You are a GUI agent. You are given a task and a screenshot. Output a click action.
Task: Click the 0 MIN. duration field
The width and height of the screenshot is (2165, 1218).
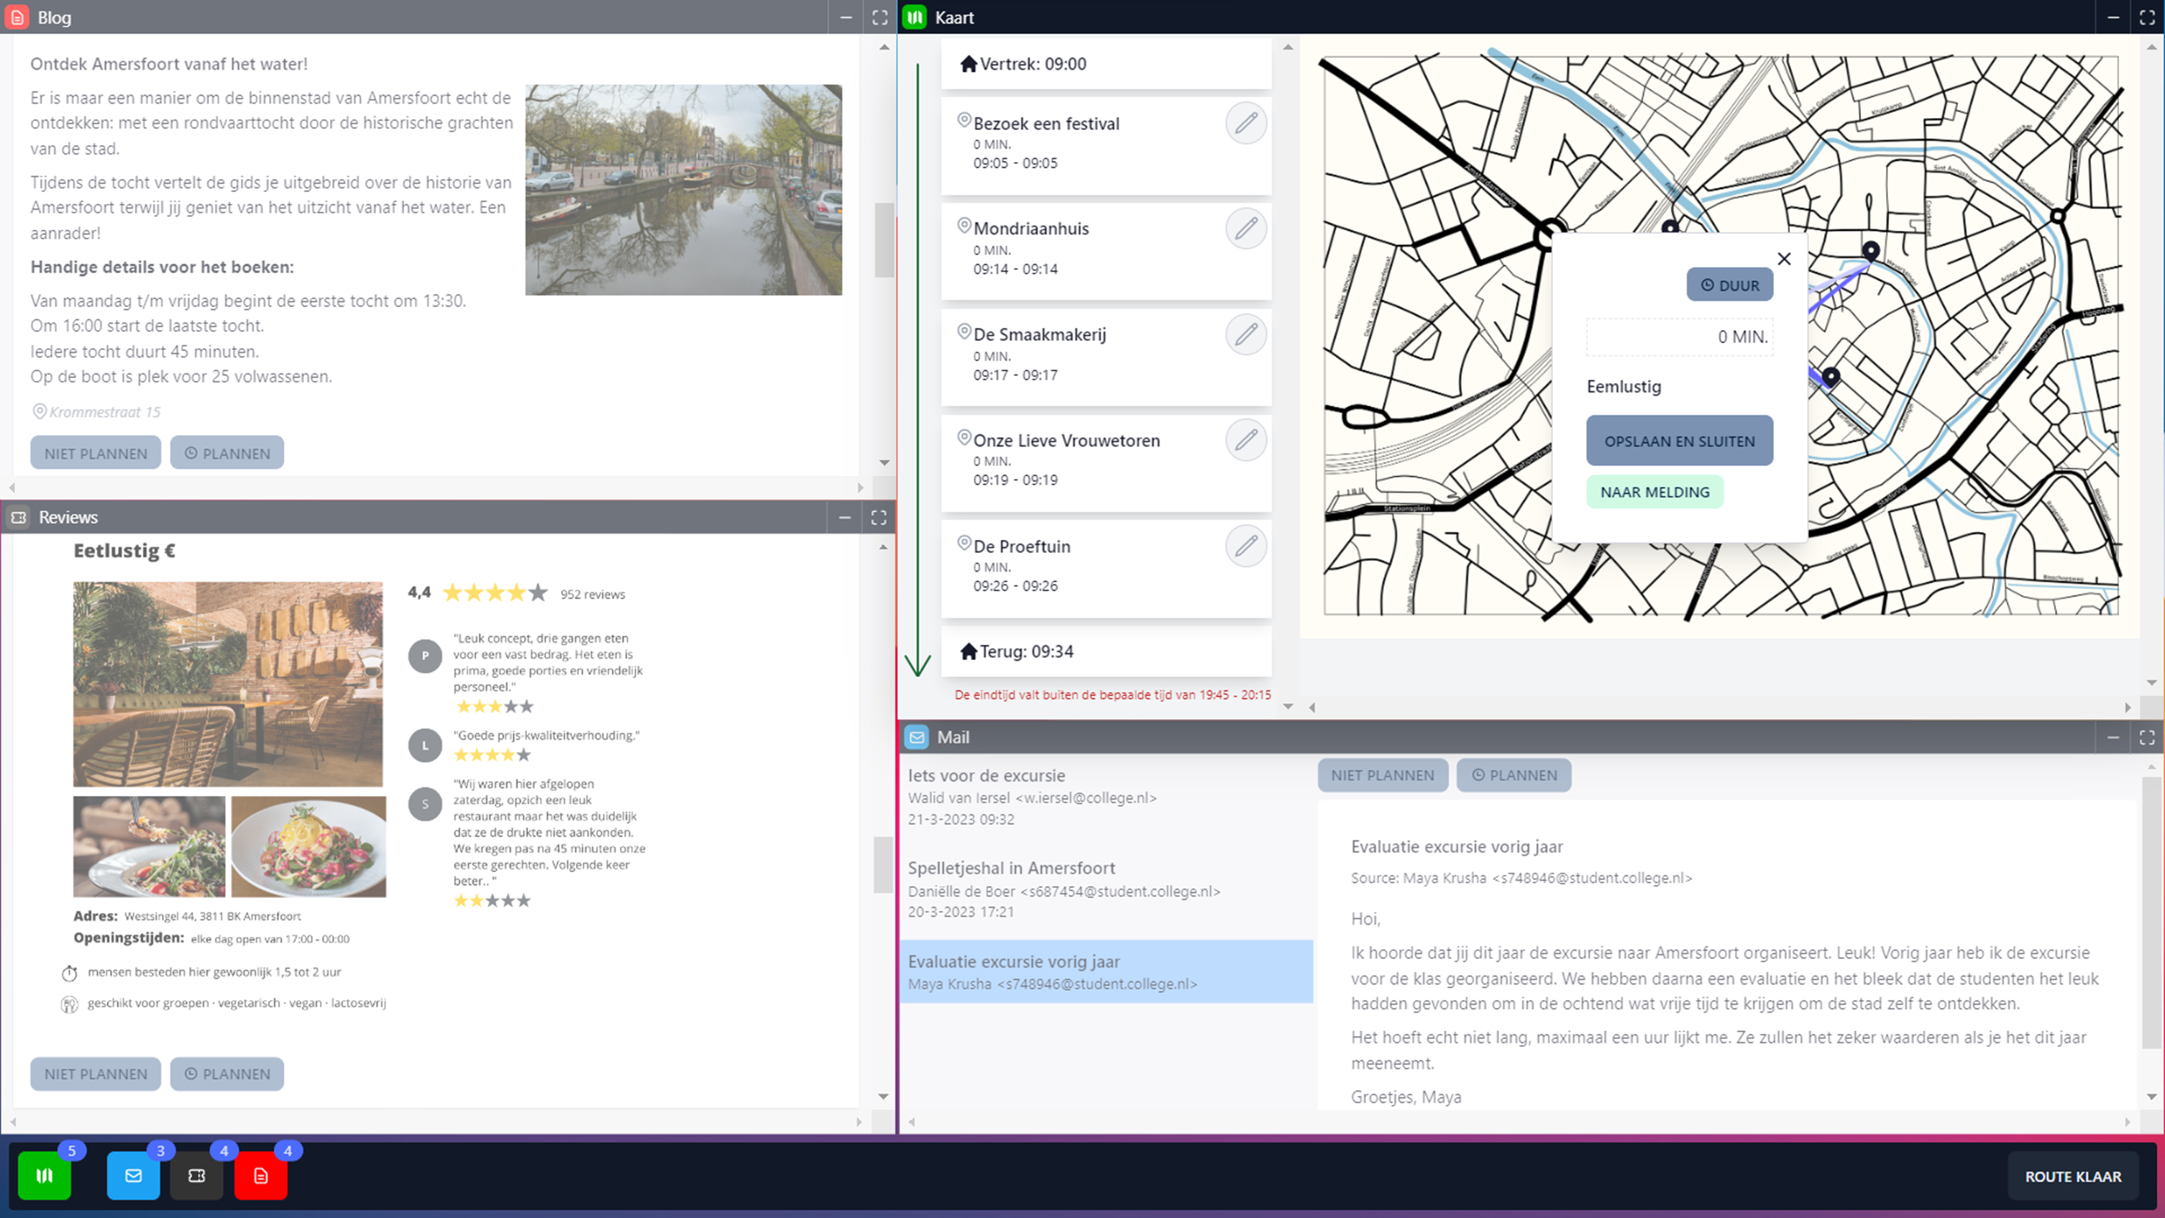[1679, 337]
